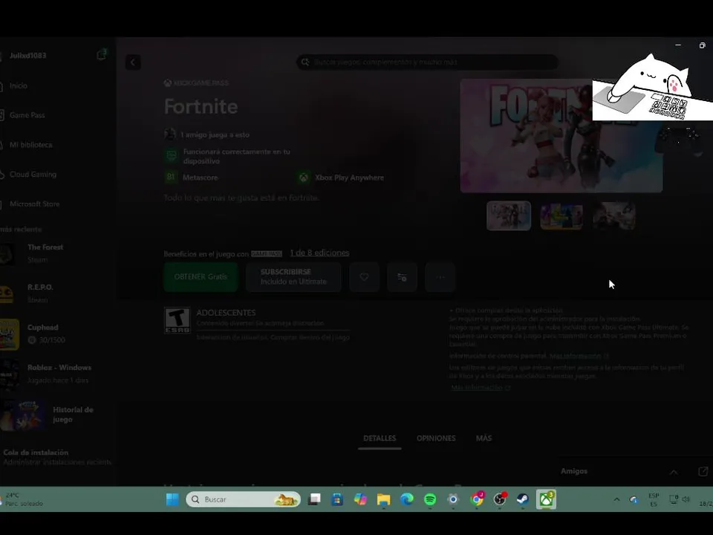Launch Microsoft Store from taskbar
713x535 pixels.
coord(337,499)
